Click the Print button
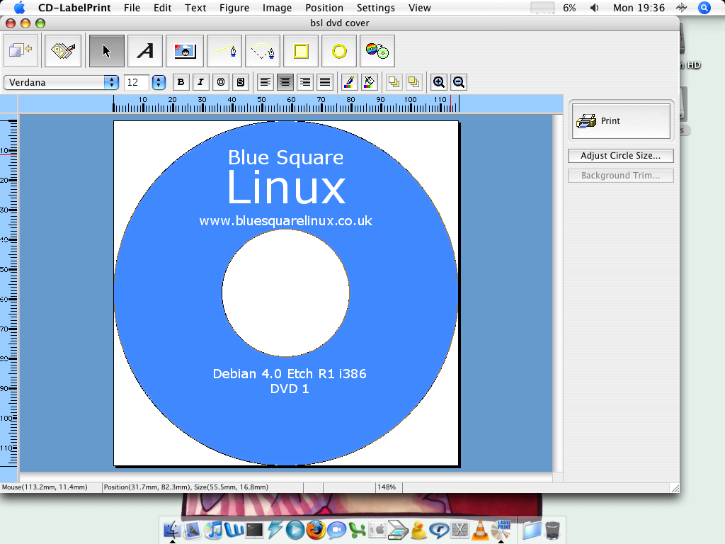725x544 pixels. click(621, 121)
